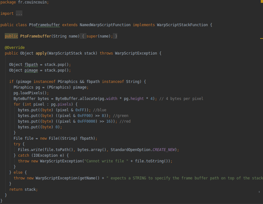Viewport: 263px width, 204px height.
Task: Expand the folded import "..." block
Action: 19,14
